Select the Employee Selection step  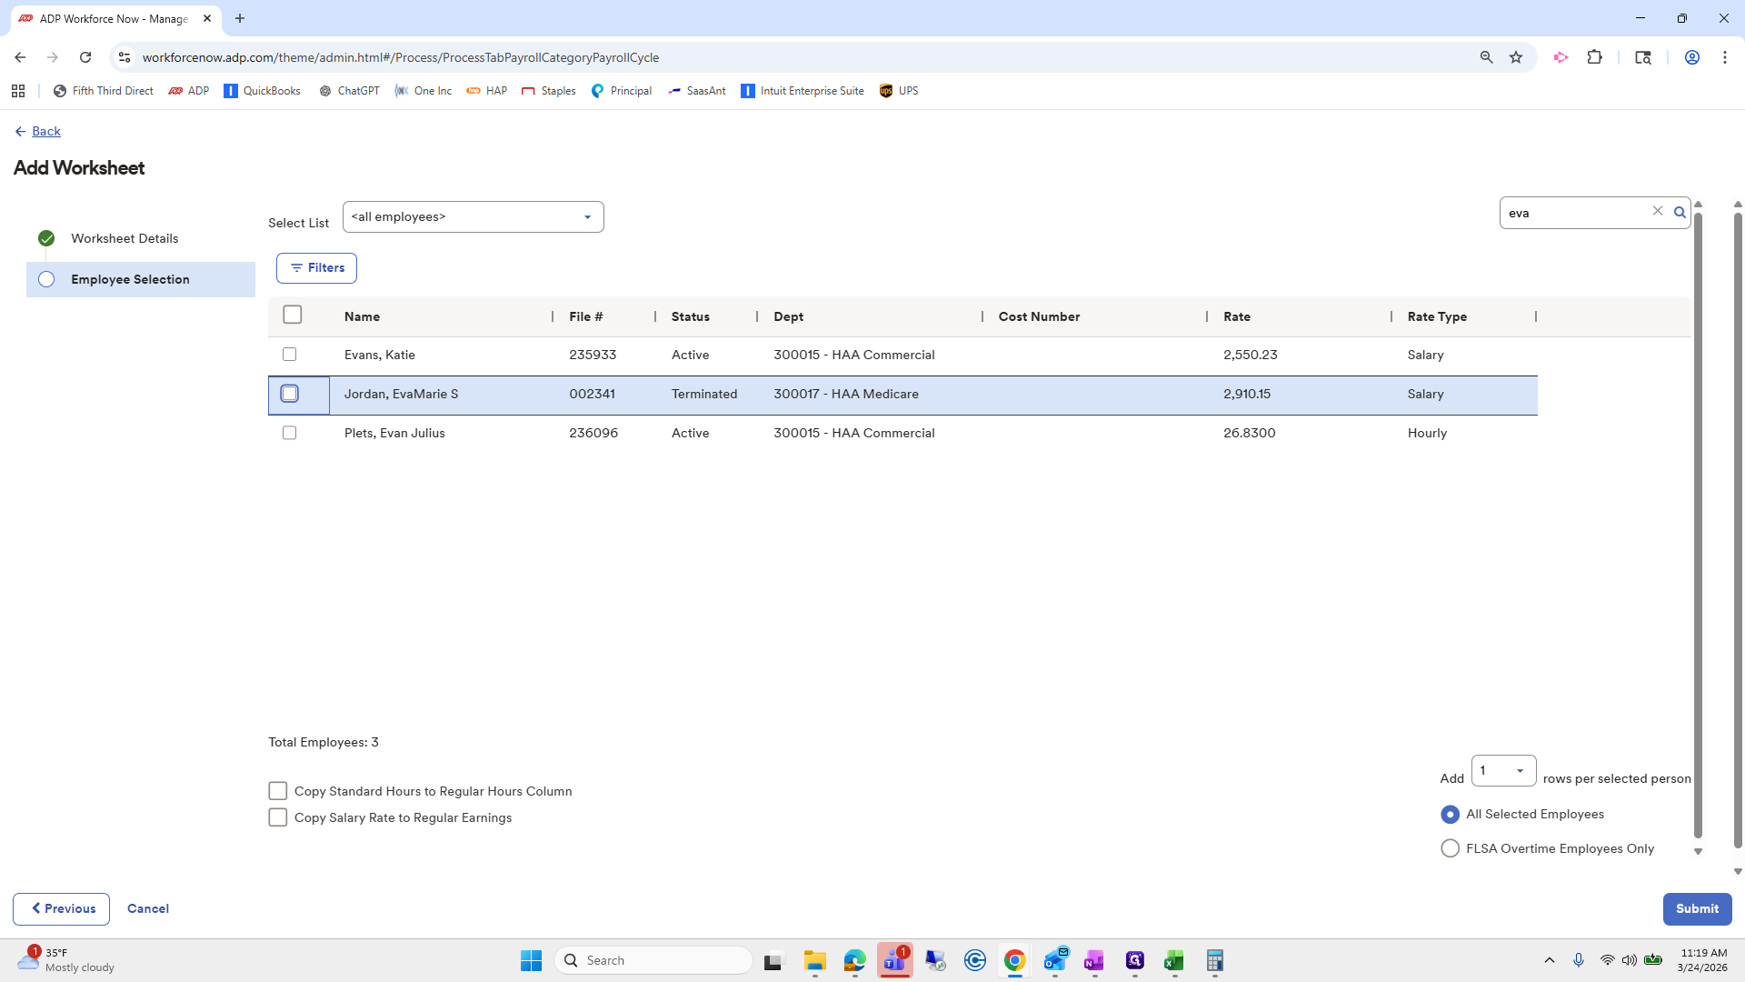(x=130, y=279)
